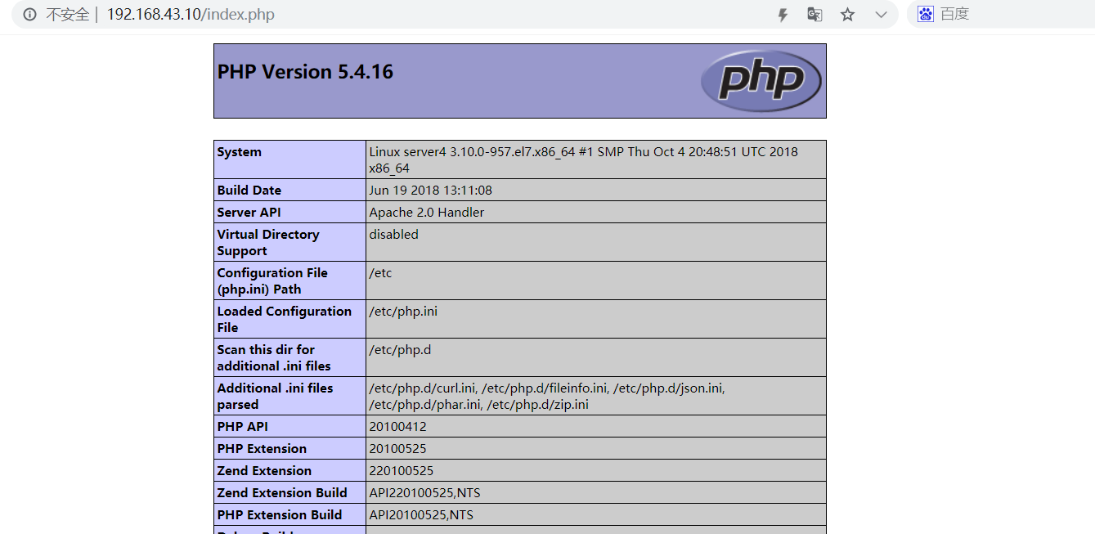
Task: Open the page translate icon
Action: (x=815, y=15)
